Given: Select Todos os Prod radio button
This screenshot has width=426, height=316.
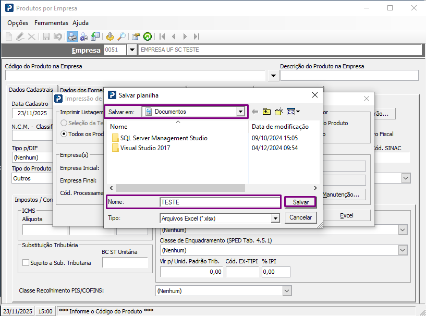Looking at the screenshot, I should pos(64,134).
